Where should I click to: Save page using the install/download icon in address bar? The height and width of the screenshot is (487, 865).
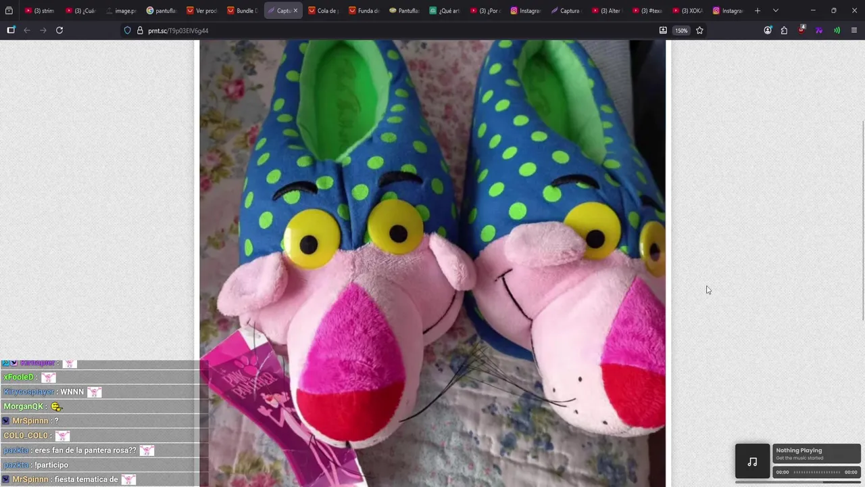(663, 30)
